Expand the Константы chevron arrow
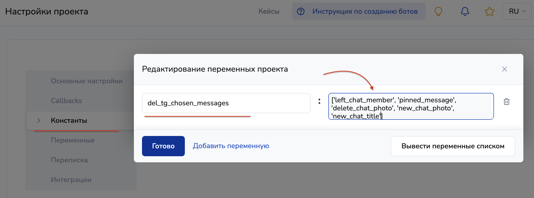This screenshot has height=198, width=534. tap(39, 121)
